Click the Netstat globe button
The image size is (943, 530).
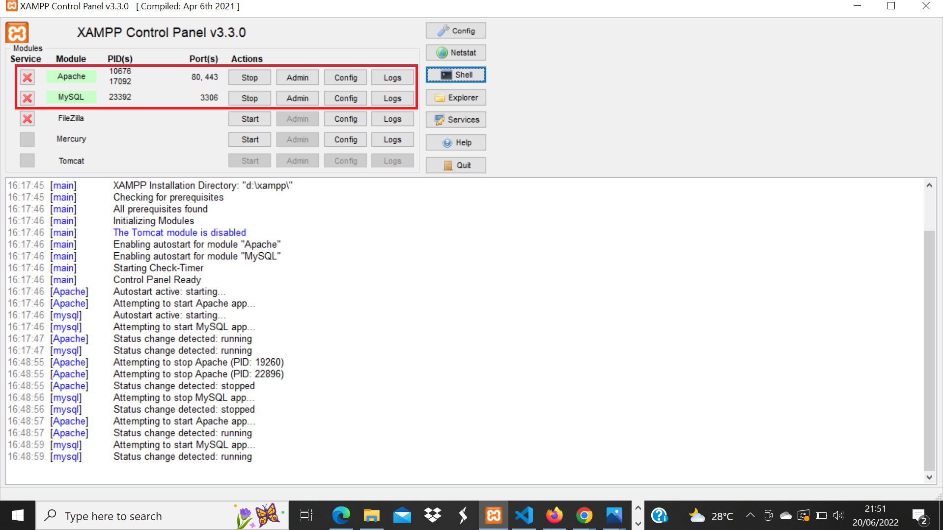pyautogui.click(x=456, y=53)
